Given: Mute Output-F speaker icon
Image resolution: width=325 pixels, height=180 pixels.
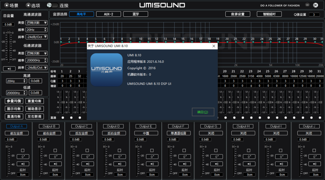Looking at the screenshot, I should point(185,164).
